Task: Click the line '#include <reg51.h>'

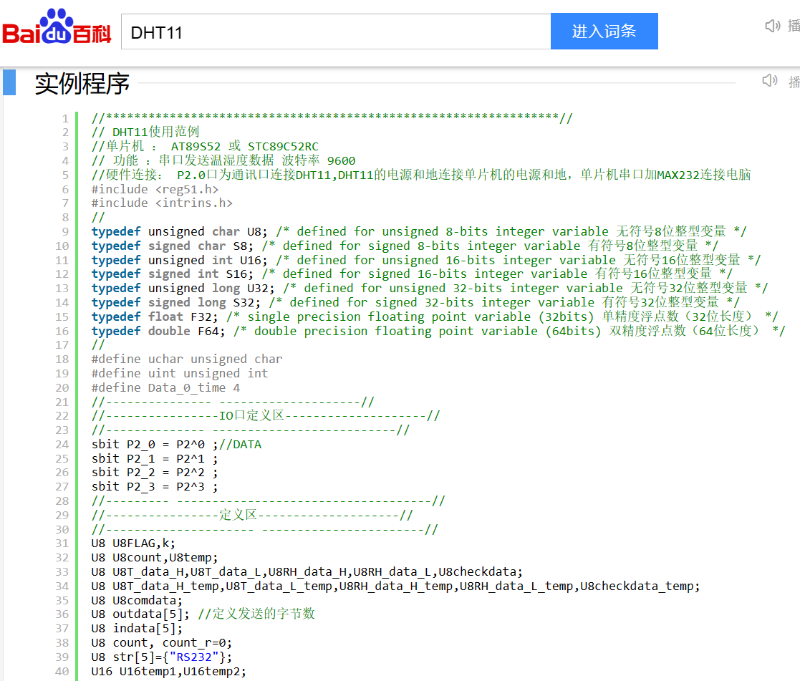Action: [x=155, y=189]
